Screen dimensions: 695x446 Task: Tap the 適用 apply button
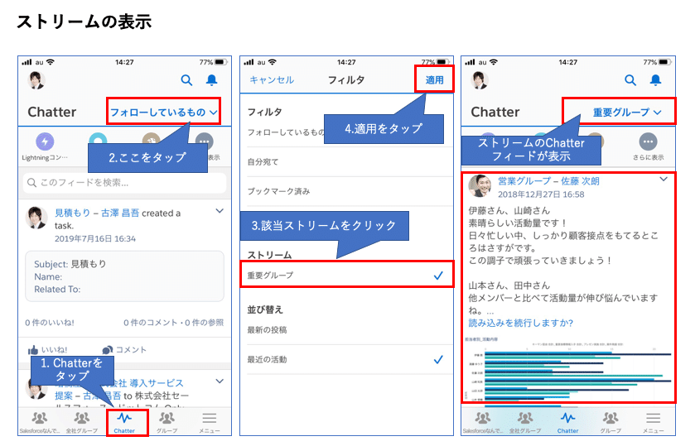tap(434, 79)
